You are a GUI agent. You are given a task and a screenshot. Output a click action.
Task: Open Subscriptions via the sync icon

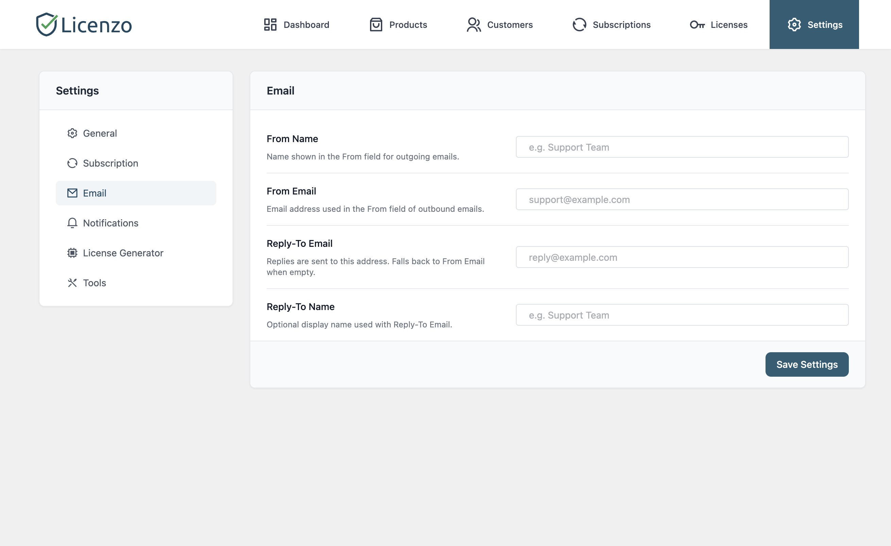[x=579, y=24]
